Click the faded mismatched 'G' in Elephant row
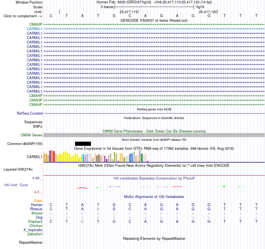This screenshot has height=249, width=265. tap(82, 221)
